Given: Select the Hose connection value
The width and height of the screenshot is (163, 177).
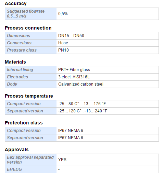Looking at the screenshot, I should (63, 43).
